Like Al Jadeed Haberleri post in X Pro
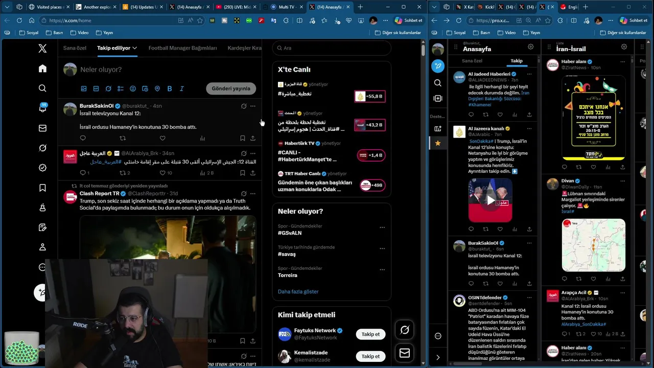The image size is (654, 368). click(500, 114)
